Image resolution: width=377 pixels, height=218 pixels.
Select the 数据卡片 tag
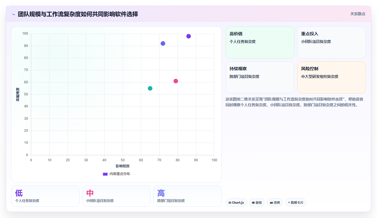click(x=296, y=203)
